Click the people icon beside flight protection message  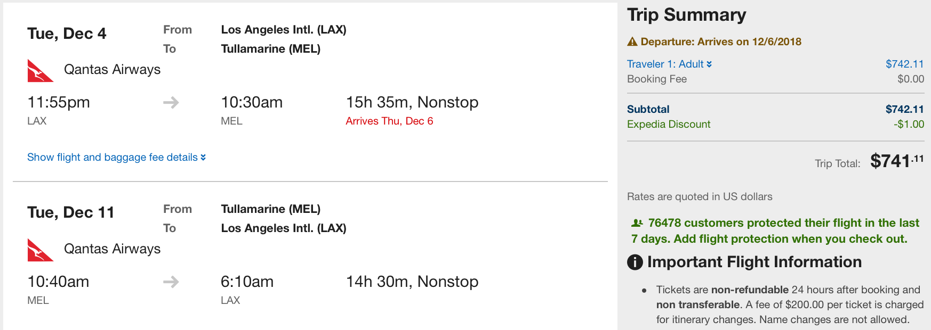637,223
